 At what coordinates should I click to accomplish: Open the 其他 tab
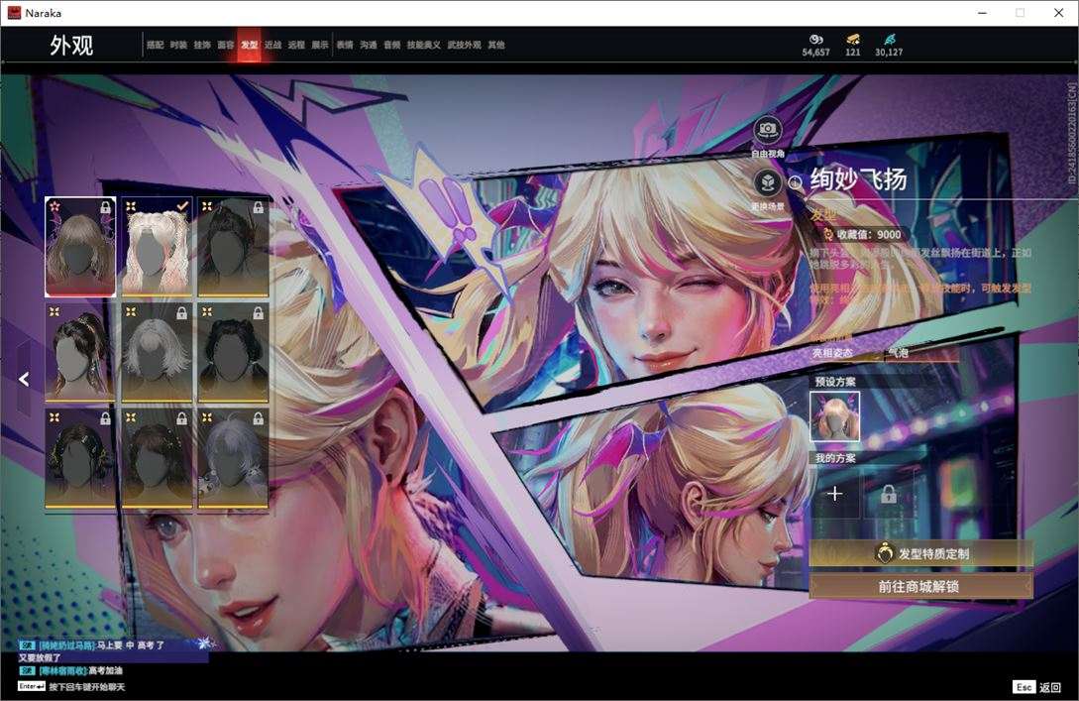pyautogui.click(x=495, y=45)
